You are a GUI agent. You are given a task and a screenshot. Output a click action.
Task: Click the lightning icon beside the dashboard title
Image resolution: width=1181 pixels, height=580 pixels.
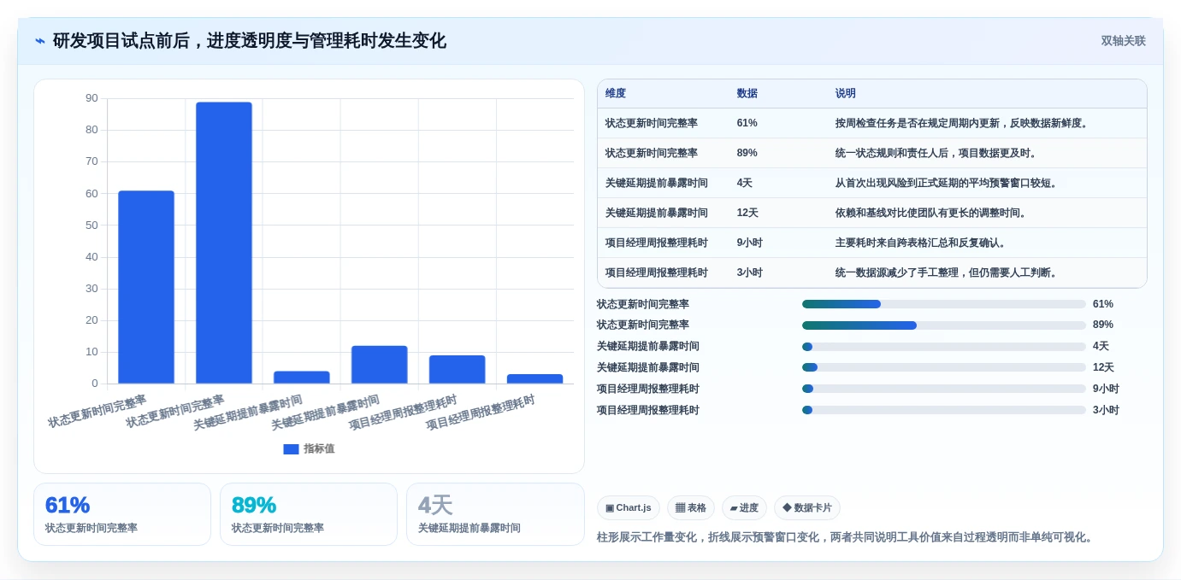[40, 41]
